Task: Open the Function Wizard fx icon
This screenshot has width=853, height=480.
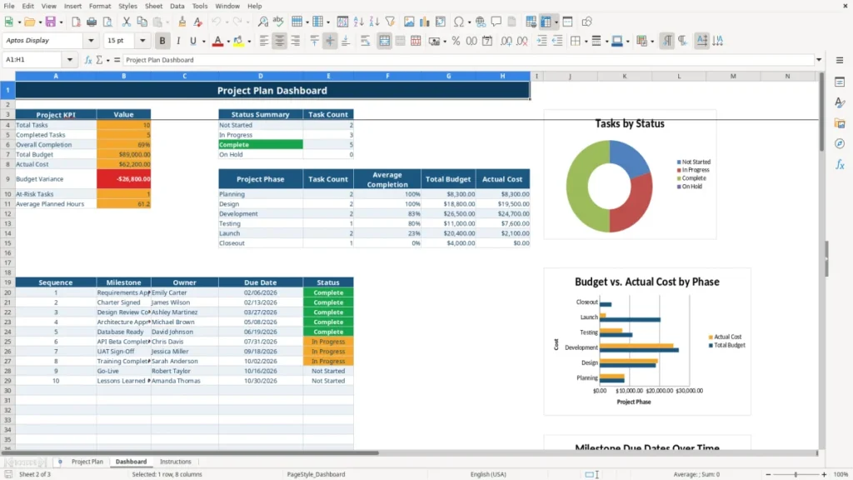Action: tap(88, 60)
